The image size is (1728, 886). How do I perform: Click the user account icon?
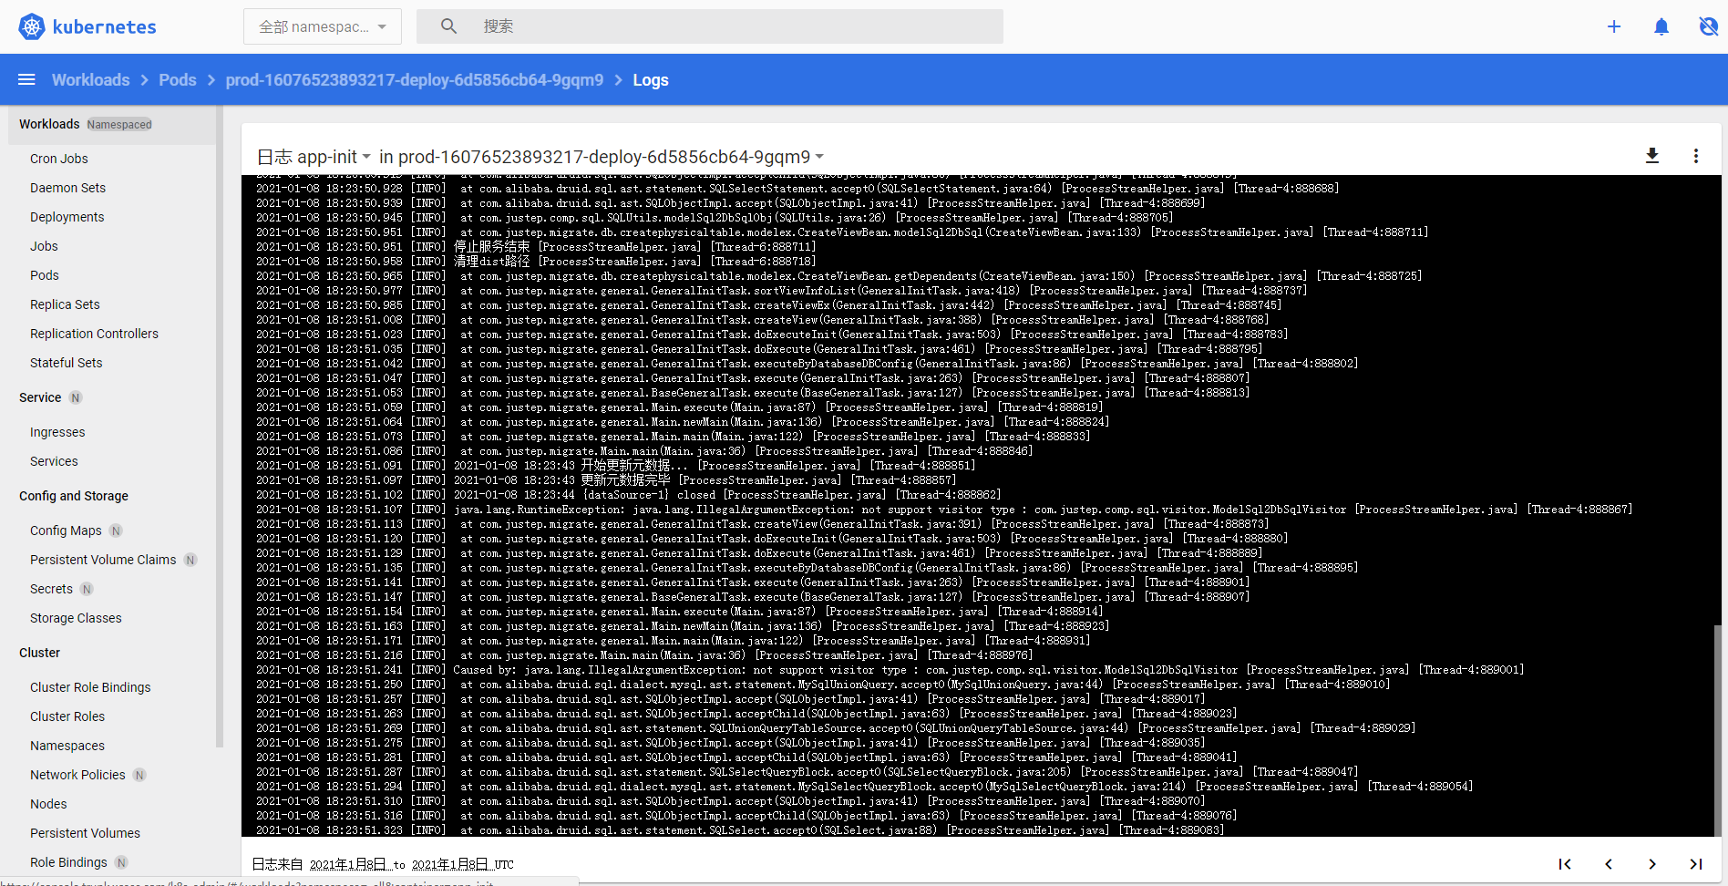click(x=1709, y=26)
